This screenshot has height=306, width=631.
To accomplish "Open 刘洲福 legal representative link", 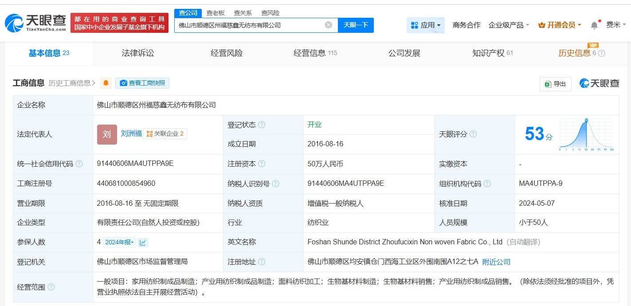I will point(131,133).
